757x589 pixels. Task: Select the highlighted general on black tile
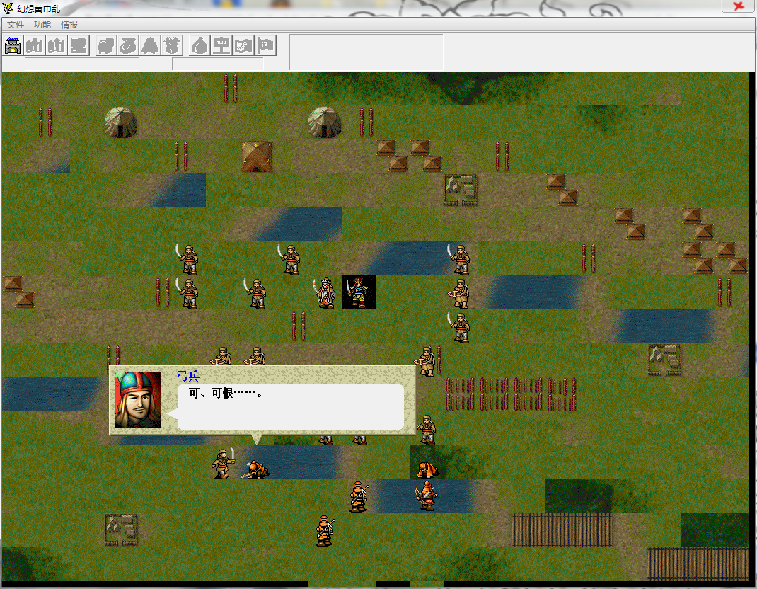coord(359,292)
